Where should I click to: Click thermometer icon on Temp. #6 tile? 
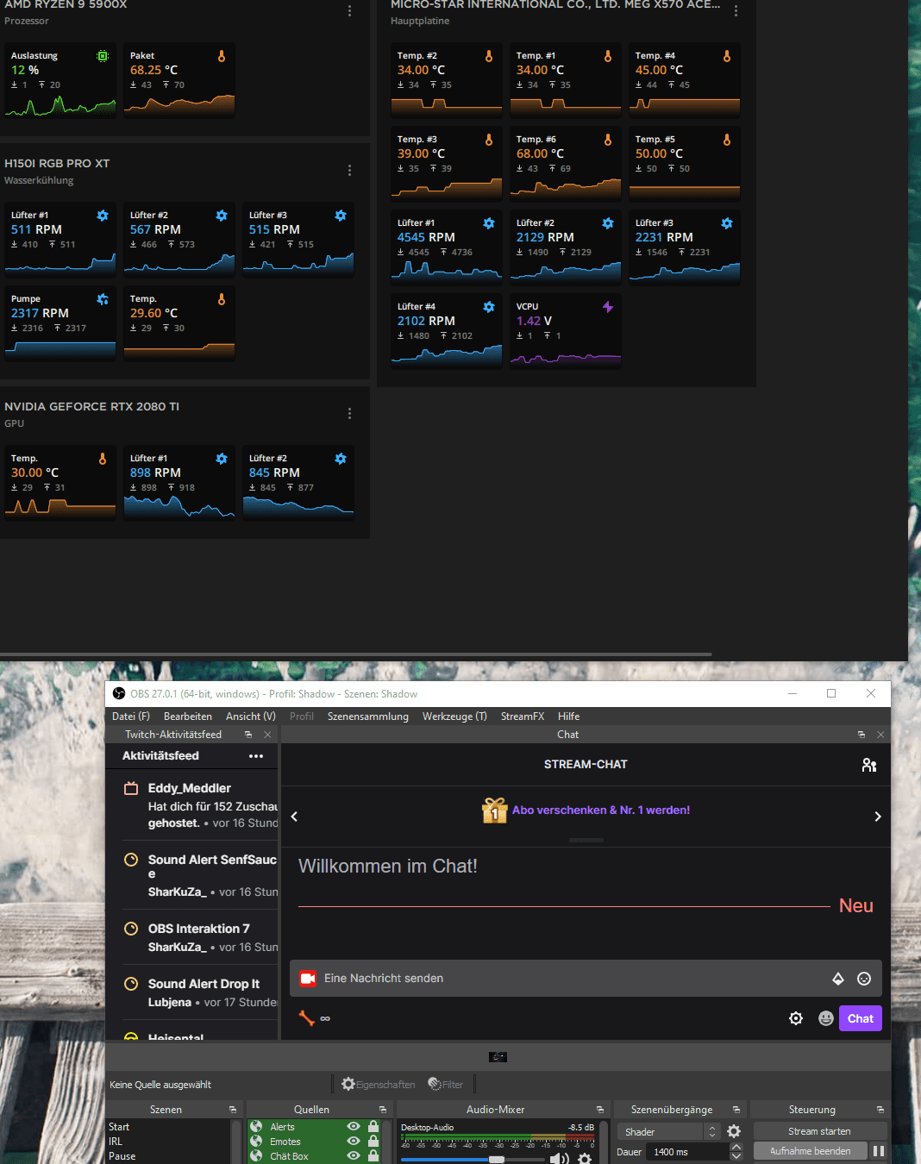tap(608, 140)
